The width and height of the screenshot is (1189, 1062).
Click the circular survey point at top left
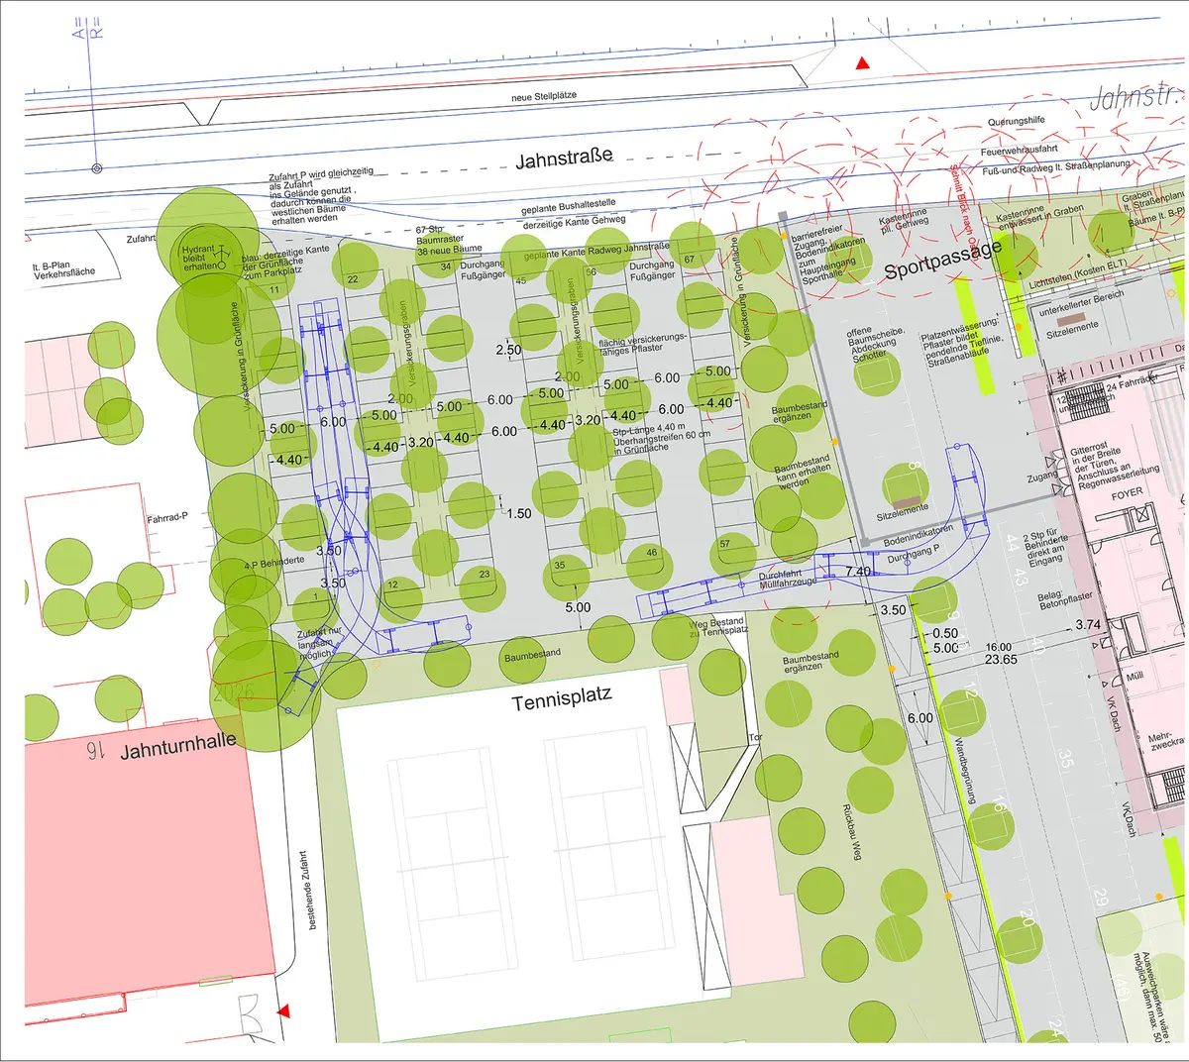click(x=96, y=168)
